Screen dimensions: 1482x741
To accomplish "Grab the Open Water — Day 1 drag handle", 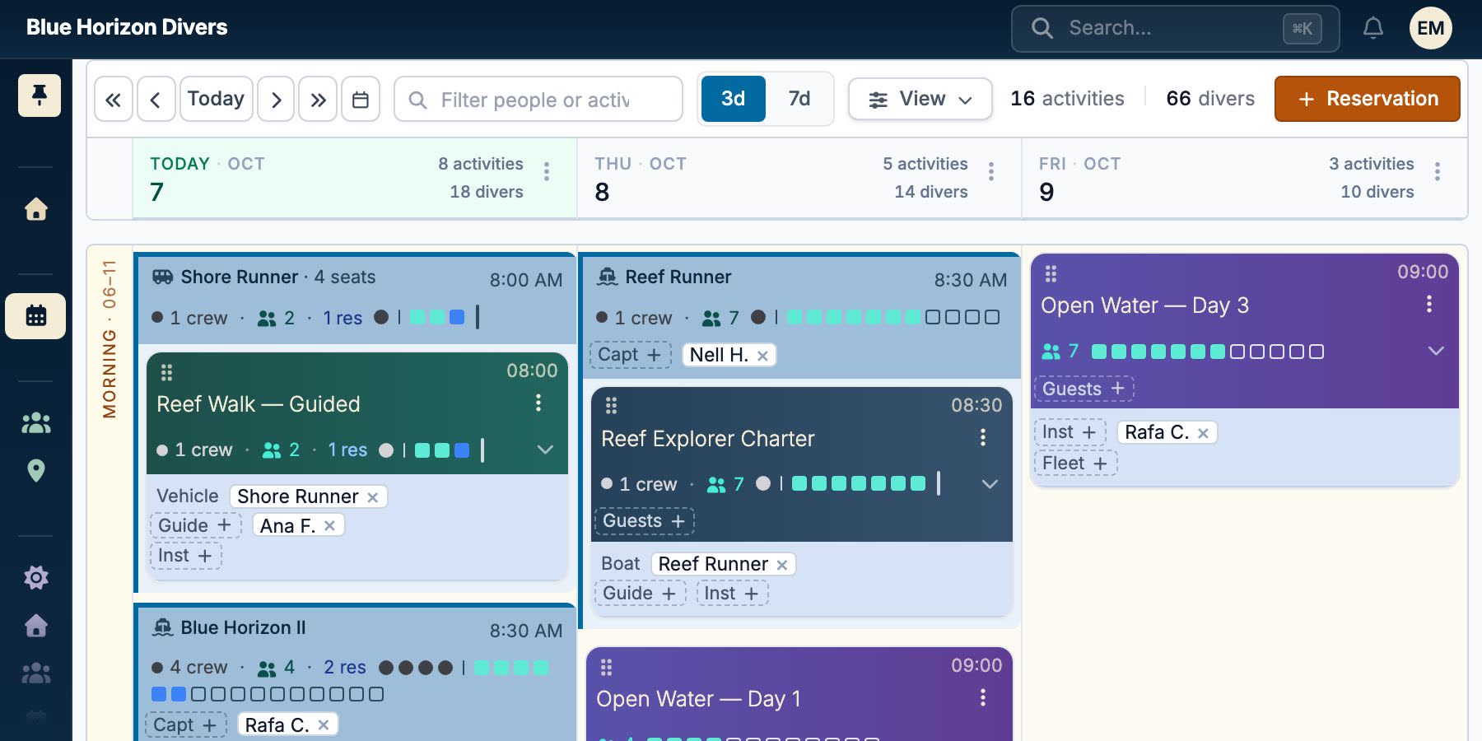I will (x=607, y=667).
